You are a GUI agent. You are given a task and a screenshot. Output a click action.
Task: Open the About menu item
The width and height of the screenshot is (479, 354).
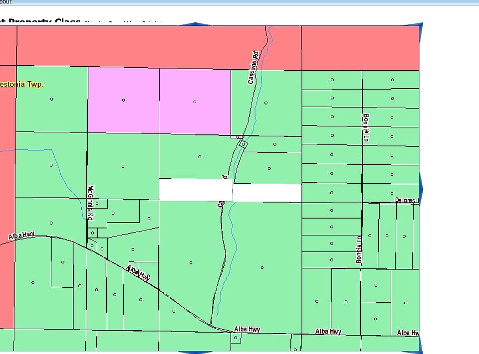5,2
